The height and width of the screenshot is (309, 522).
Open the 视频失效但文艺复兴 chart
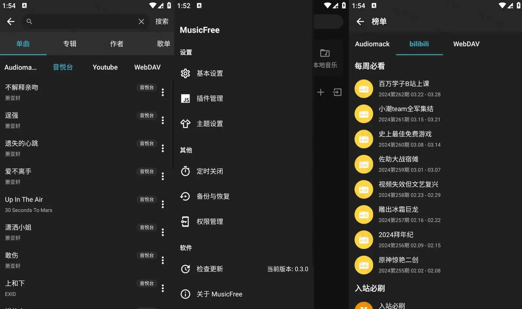[x=435, y=189]
